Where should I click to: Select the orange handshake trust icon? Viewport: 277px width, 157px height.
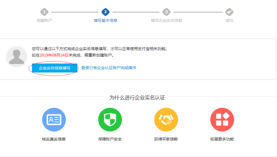tap(166, 120)
